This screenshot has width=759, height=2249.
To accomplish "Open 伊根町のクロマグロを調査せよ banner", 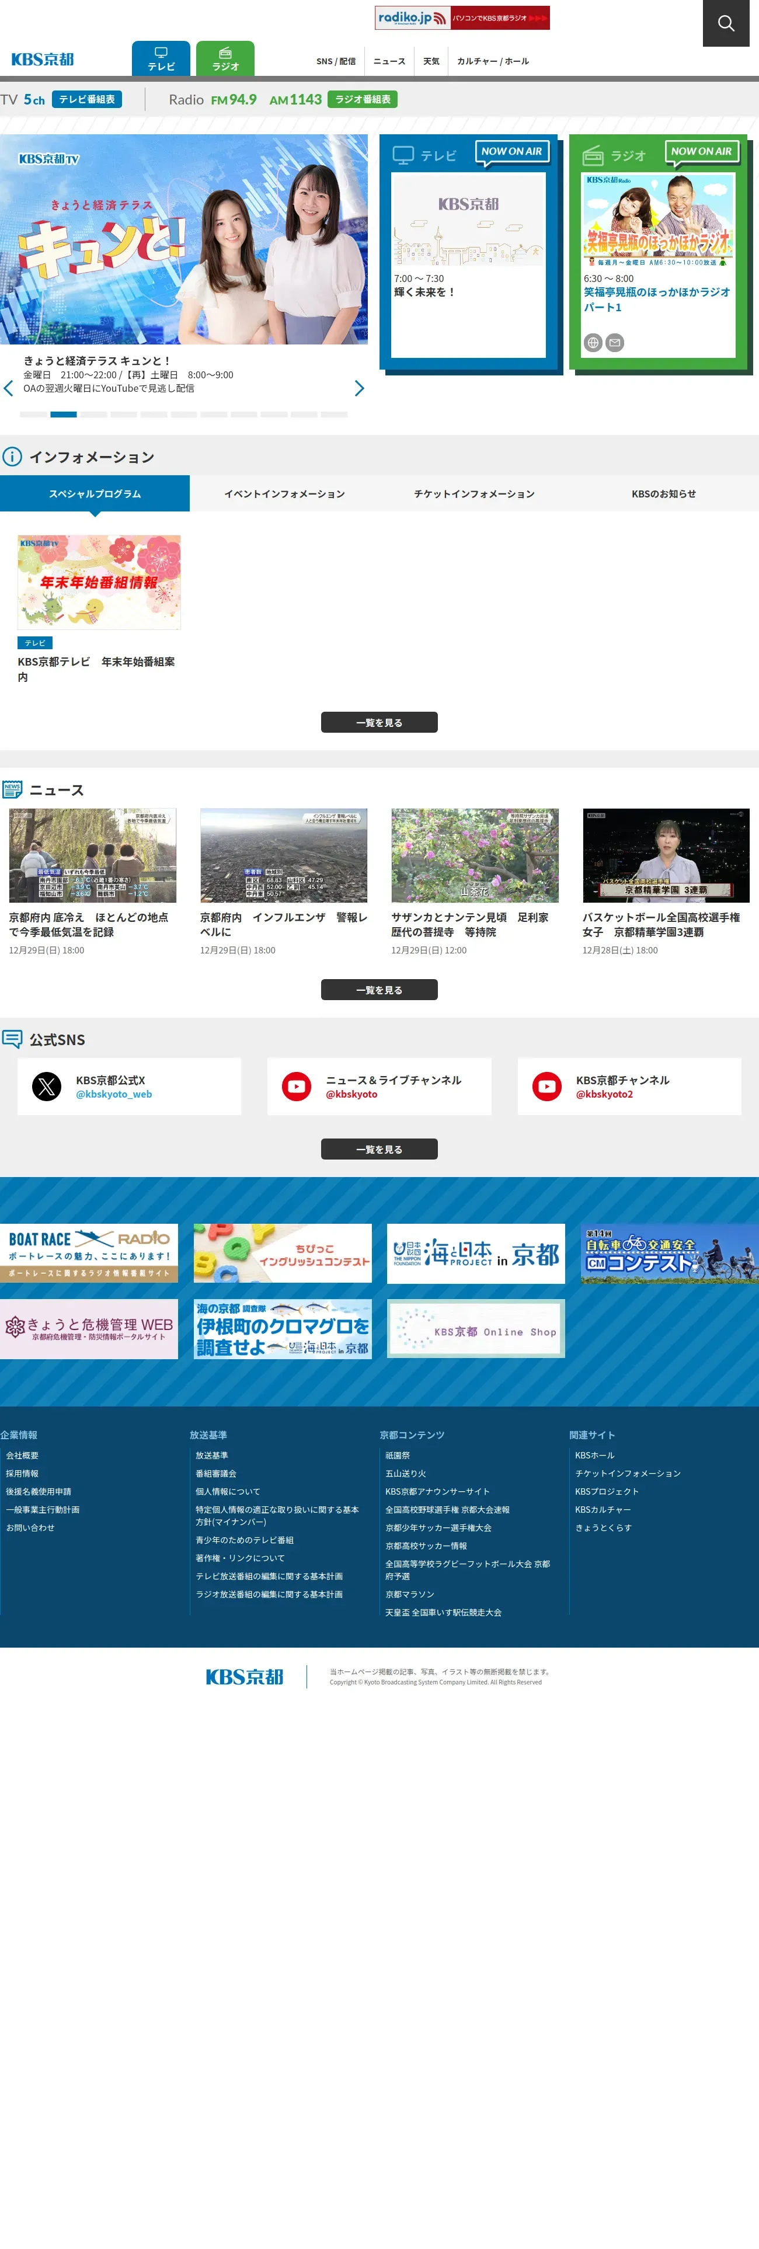I will click(x=283, y=1328).
